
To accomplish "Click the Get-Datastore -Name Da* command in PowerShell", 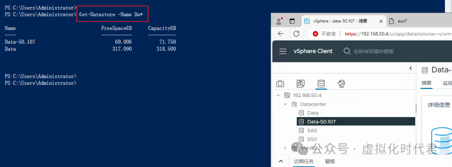I will 111,14.
